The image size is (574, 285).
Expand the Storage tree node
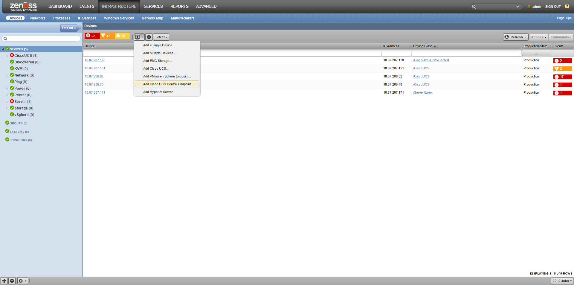click(7, 108)
